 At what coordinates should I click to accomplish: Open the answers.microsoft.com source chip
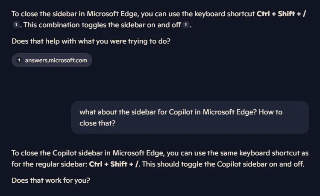pyautogui.click(x=52, y=60)
